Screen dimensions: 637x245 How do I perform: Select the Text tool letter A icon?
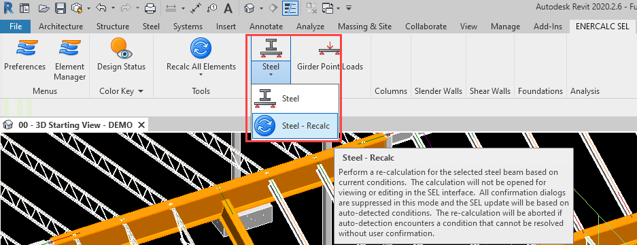coord(228,7)
